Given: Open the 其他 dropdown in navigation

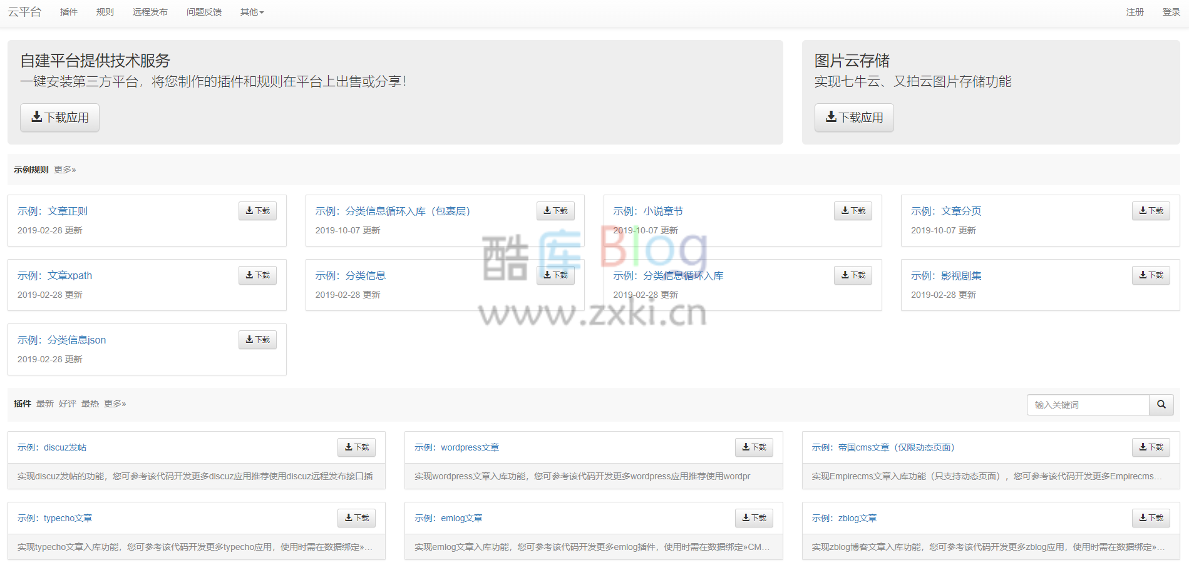Looking at the screenshot, I should coord(250,11).
